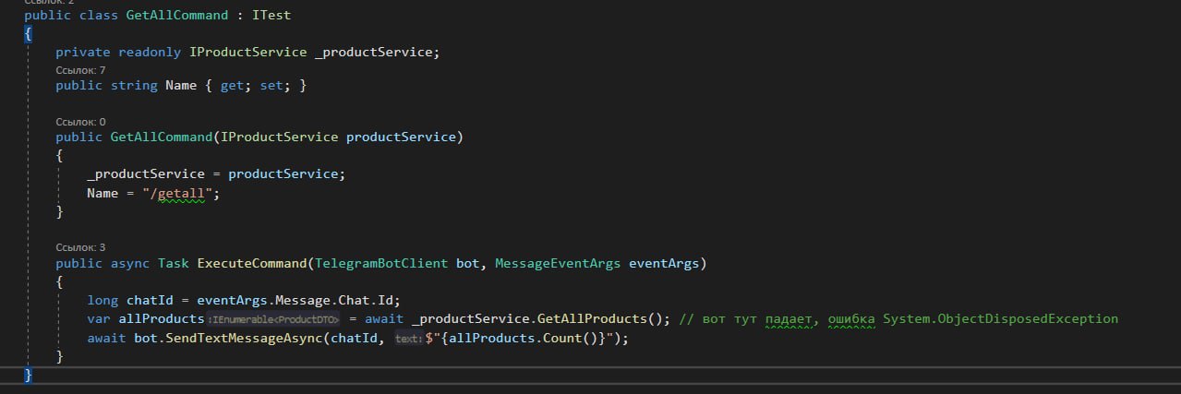Click the TelegramBotClient parameter type

pyautogui.click(x=380, y=264)
